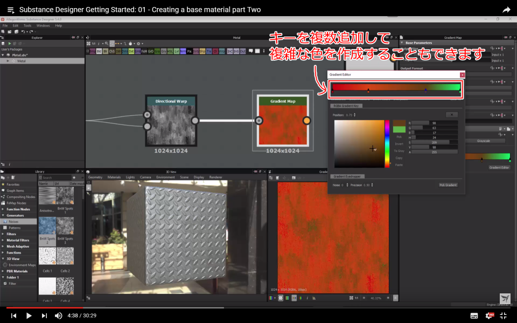Add an Emboss (Emb) node
The width and height of the screenshot is (517, 323).
(137, 52)
